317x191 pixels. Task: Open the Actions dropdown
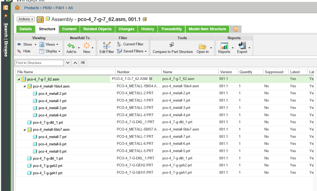tap(26, 19)
